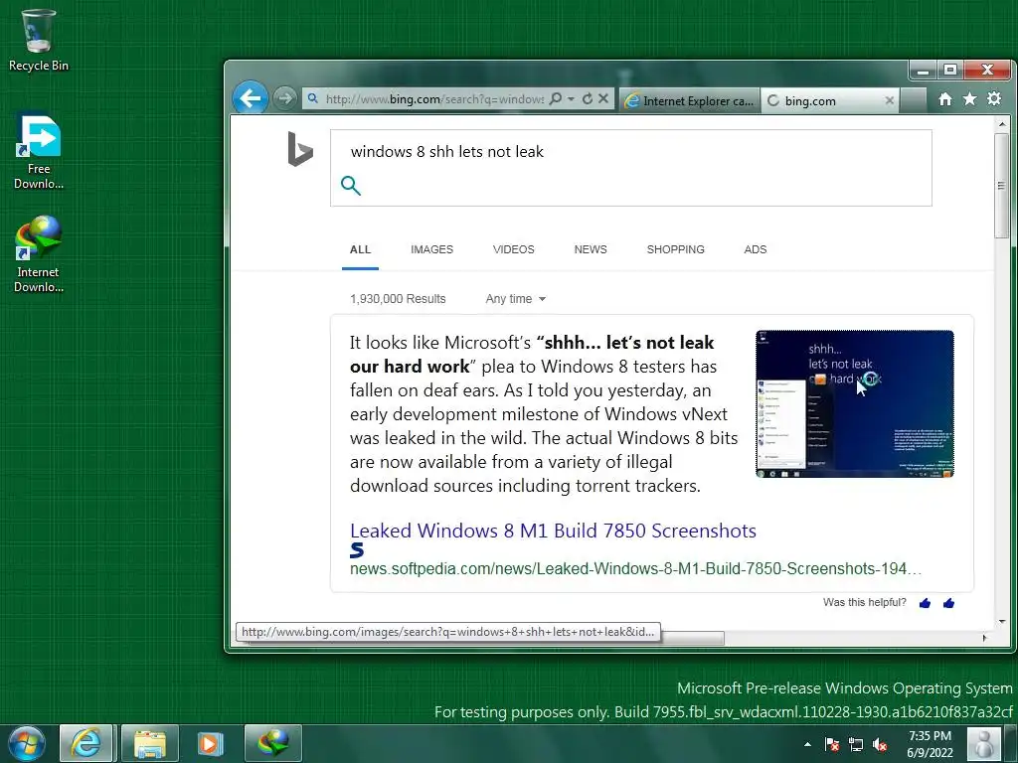The width and height of the screenshot is (1018, 763).
Task: Open a new tab button
Action: [x=914, y=100]
